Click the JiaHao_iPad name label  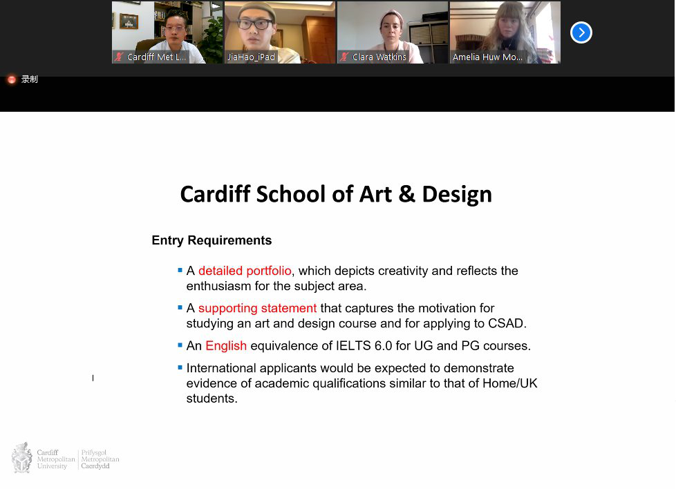[251, 57]
